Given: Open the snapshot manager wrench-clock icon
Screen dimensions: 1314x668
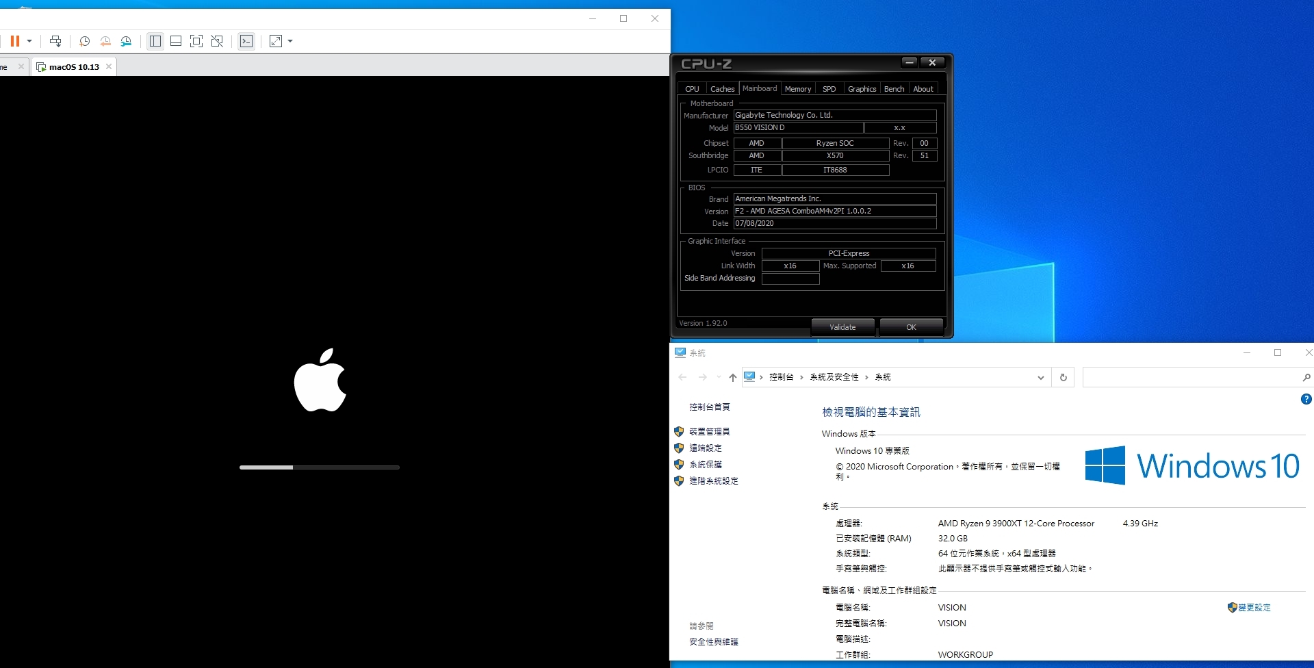Looking at the screenshot, I should tap(126, 41).
